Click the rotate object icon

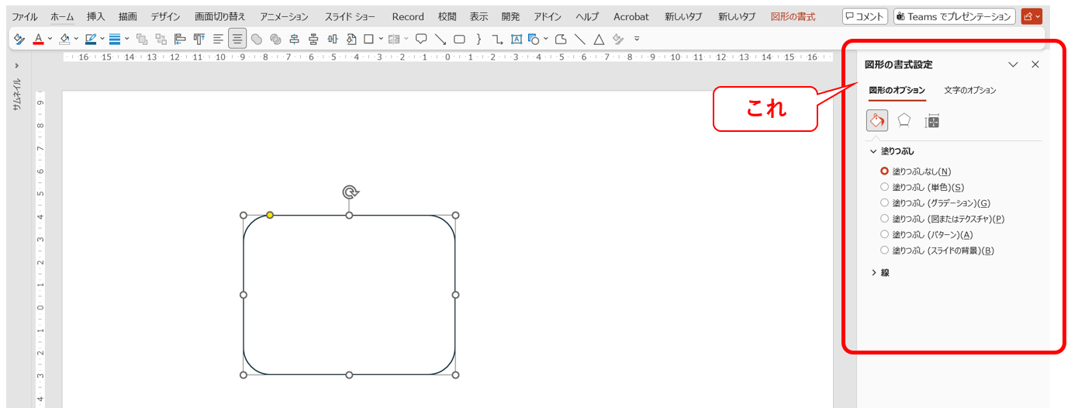pos(351,39)
